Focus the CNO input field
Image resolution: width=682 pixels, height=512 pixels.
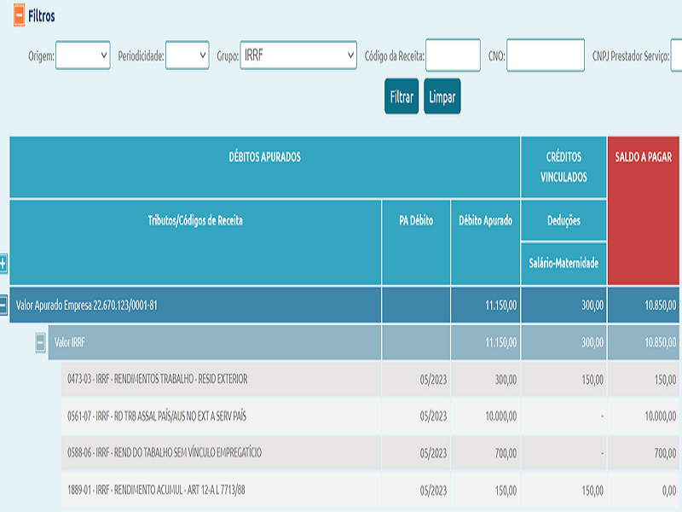click(x=546, y=56)
